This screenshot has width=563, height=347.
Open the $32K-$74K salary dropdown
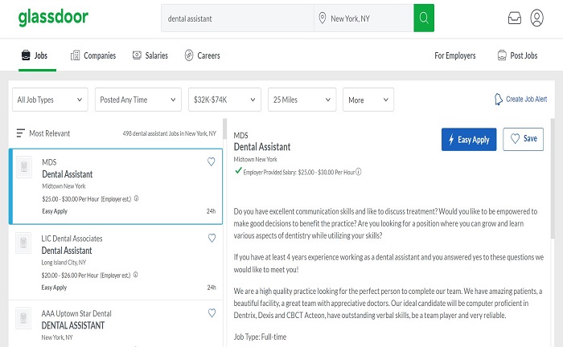point(224,100)
